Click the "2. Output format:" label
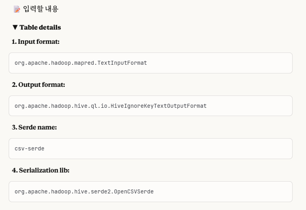 38,84
